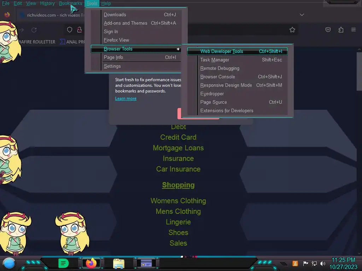Open the green notes taskbar app
This screenshot has height=271, width=362.
[x=63, y=263]
